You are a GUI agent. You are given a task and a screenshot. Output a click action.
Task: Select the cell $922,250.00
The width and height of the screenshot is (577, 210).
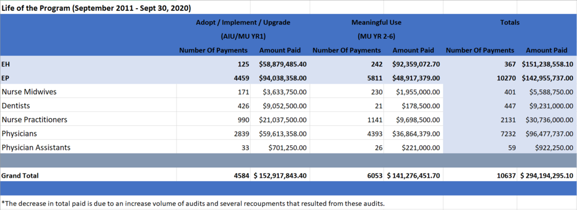(554, 148)
